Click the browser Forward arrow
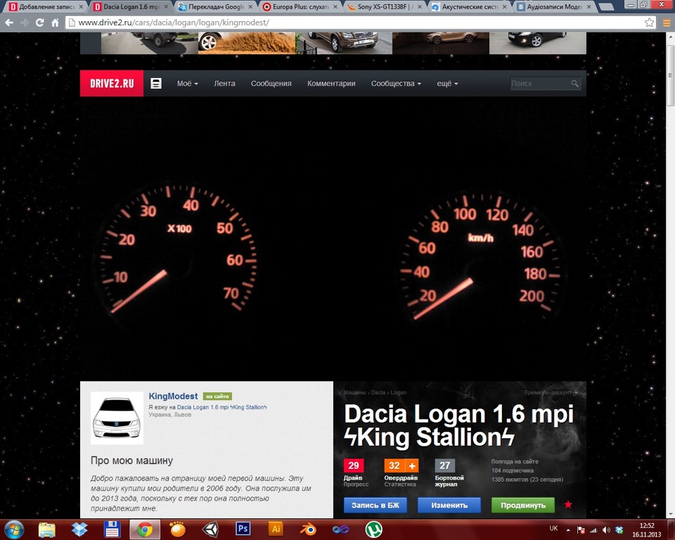675x540 pixels. [x=25, y=22]
